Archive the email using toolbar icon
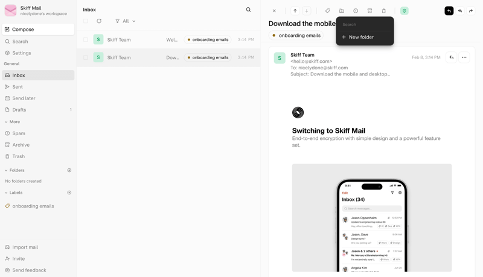 tap(369, 11)
